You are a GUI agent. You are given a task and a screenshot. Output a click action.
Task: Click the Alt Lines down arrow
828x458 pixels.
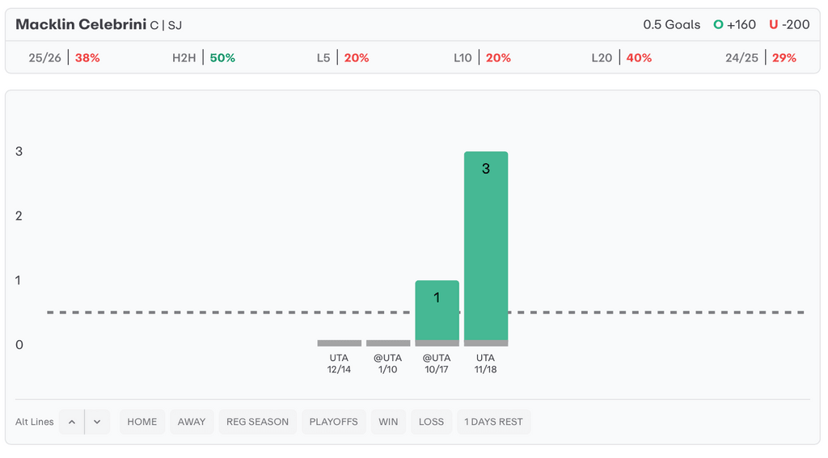[x=97, y=422]
